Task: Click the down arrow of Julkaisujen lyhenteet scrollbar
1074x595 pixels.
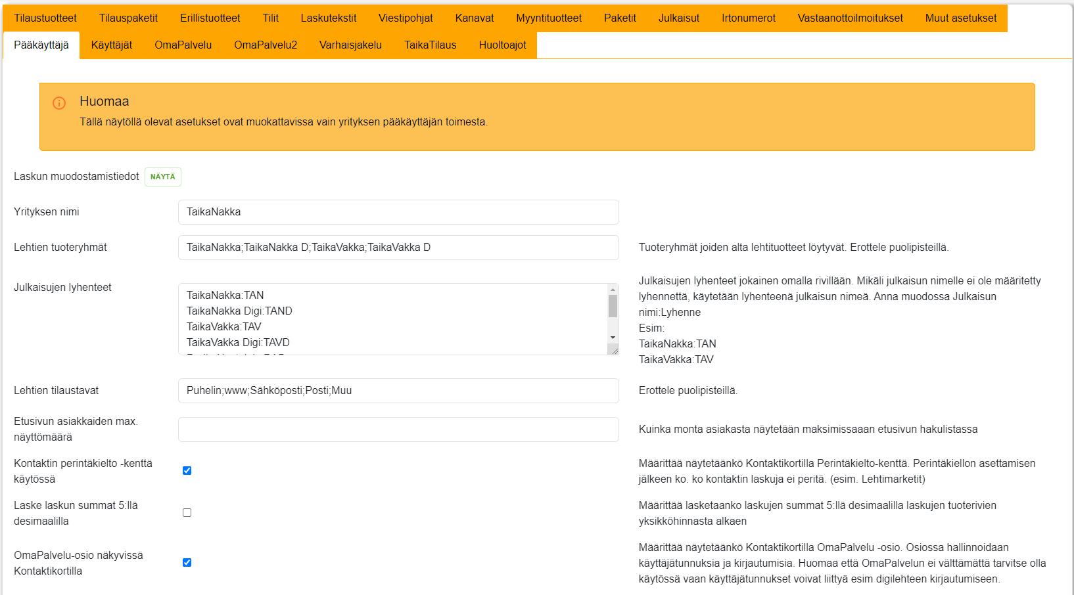Action: coord(613,338)
